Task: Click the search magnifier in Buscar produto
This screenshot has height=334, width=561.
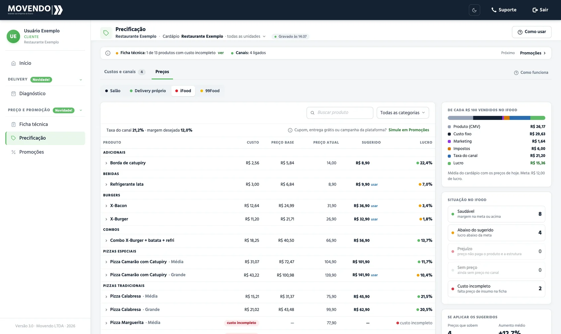Action: pos(313,113)
